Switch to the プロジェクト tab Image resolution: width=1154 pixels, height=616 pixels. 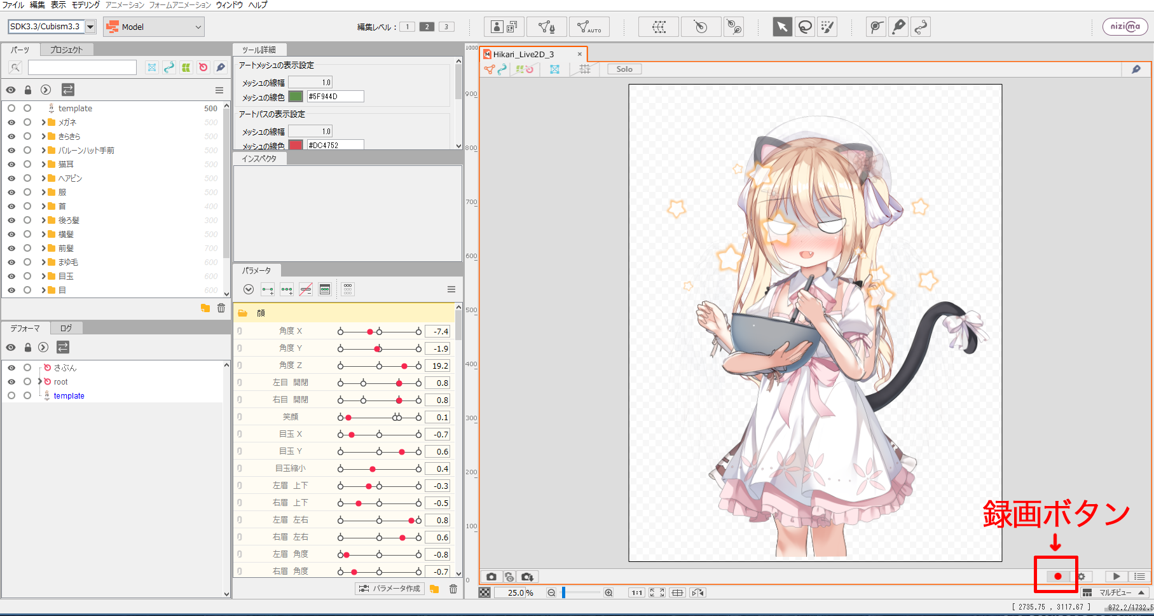pos(66,50)
